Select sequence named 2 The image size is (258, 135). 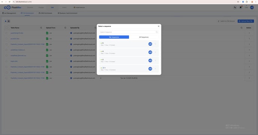[x=129, y=61]
